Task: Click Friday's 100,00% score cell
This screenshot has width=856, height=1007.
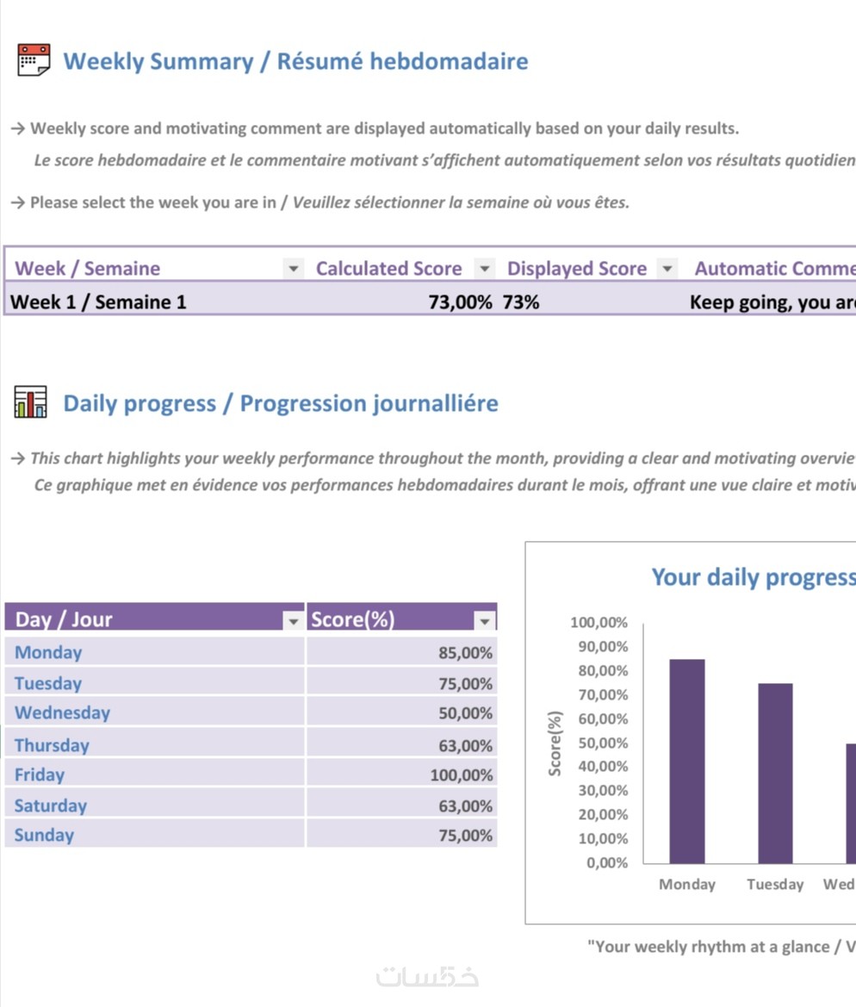Action: pyautogui.click(x=462, y=774)
